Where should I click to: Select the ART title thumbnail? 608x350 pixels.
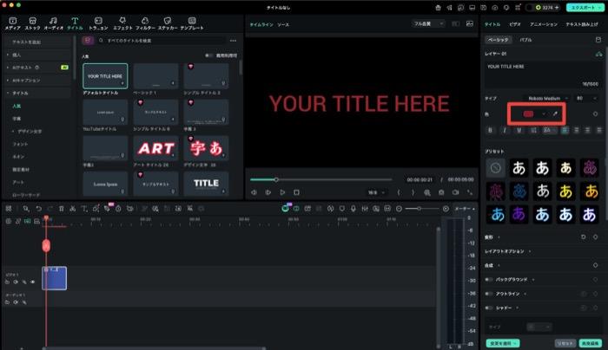(x=155, y=148)
